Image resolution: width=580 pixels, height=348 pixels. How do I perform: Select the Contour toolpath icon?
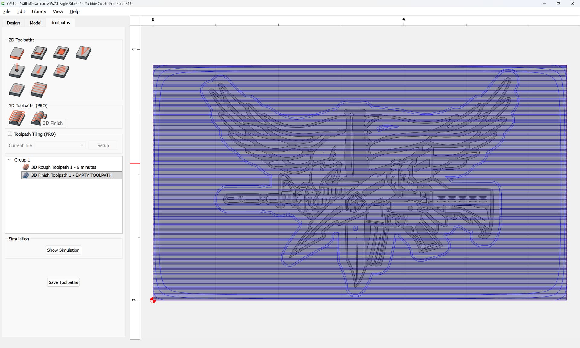[x=17, y=53]
